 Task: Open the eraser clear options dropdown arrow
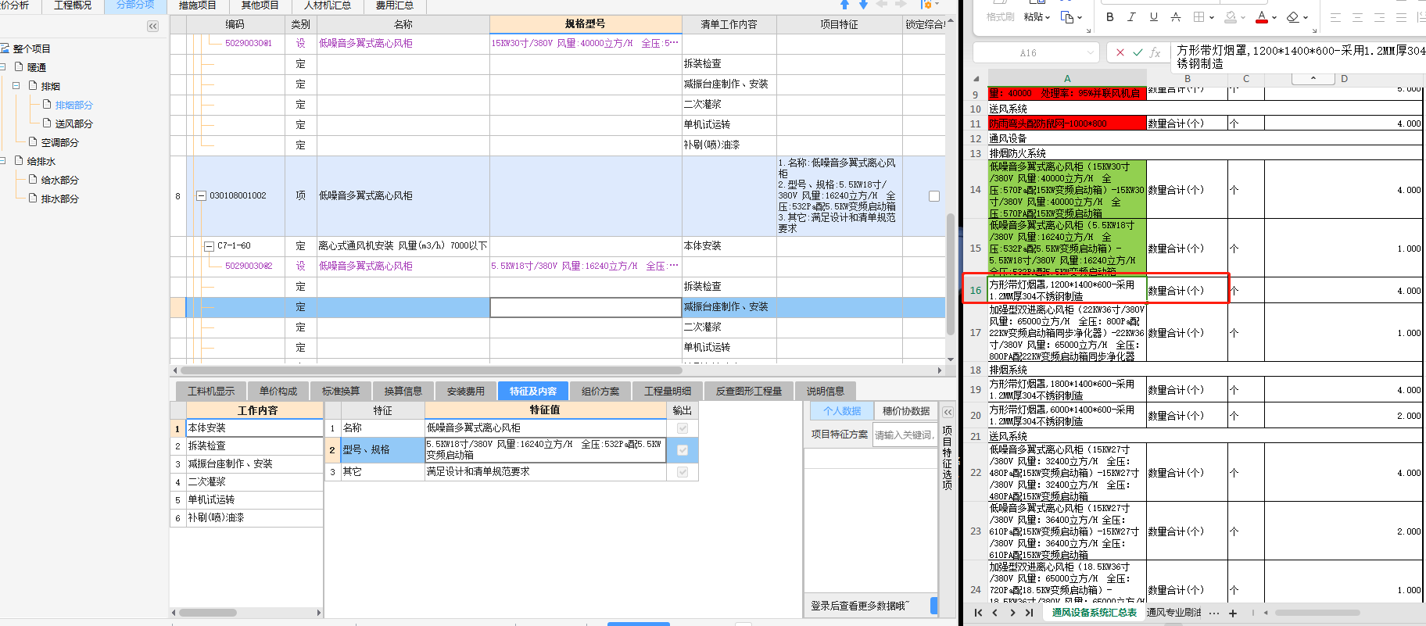click(1305, 17)
